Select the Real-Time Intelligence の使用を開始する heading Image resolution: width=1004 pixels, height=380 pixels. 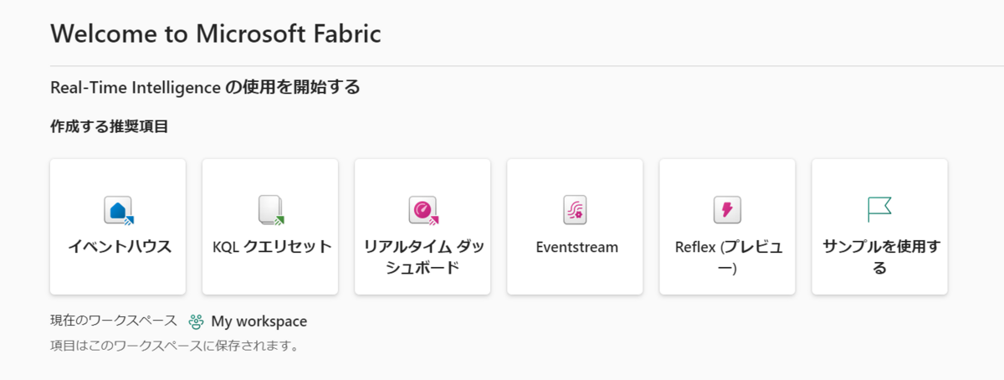point(205,87)
